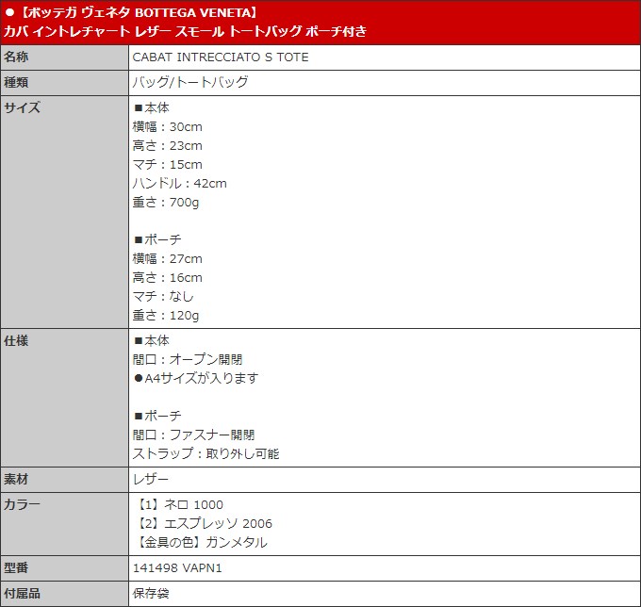This screenshot has width=641, height=607.
Task: Select accessory value '保存袋'
Action: (x=151, y=593)
